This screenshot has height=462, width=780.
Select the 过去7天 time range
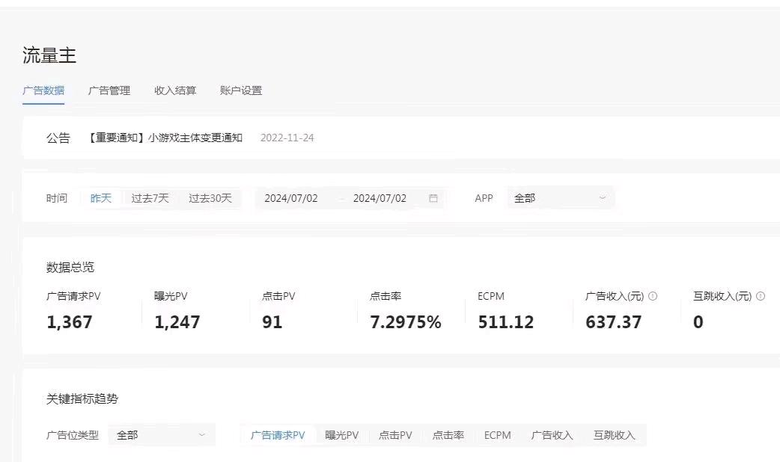coord(150,198)
